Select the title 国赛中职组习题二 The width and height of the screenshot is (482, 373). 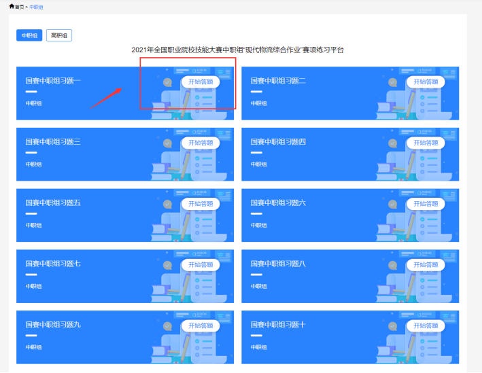[x=278, y=81]
